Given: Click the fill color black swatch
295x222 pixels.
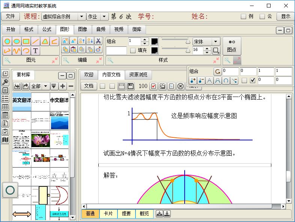Looking at the screenshot, I should pos(155,50).
